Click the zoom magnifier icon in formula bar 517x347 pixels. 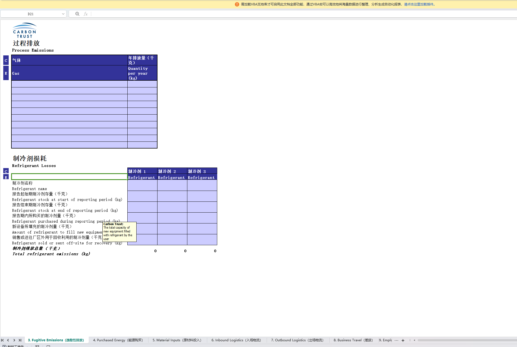[77, 14]
